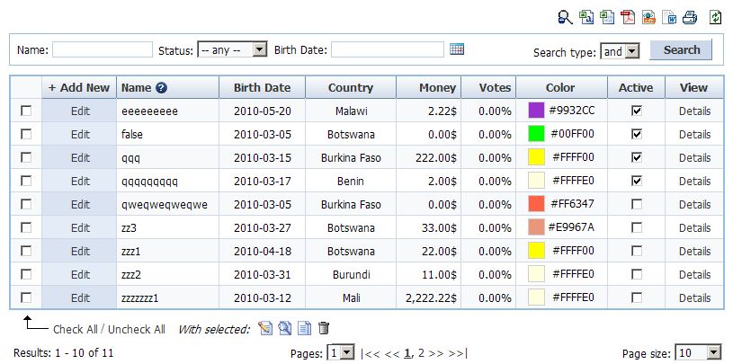The width and height of the screenshot is (733, 364).
Task: Click the help icon next to Name header
Action: pos(162,88)
